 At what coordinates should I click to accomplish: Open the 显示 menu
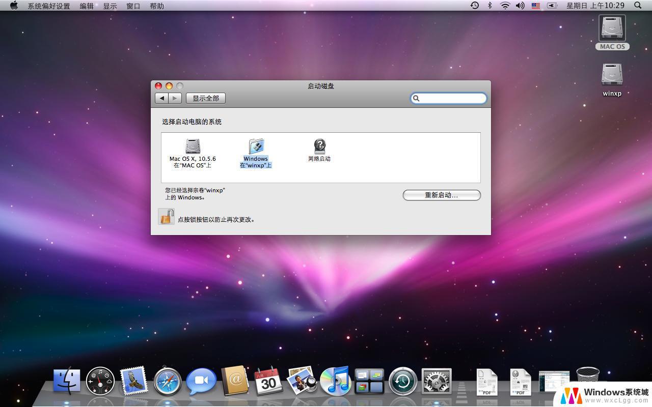[x=110, y=6]
